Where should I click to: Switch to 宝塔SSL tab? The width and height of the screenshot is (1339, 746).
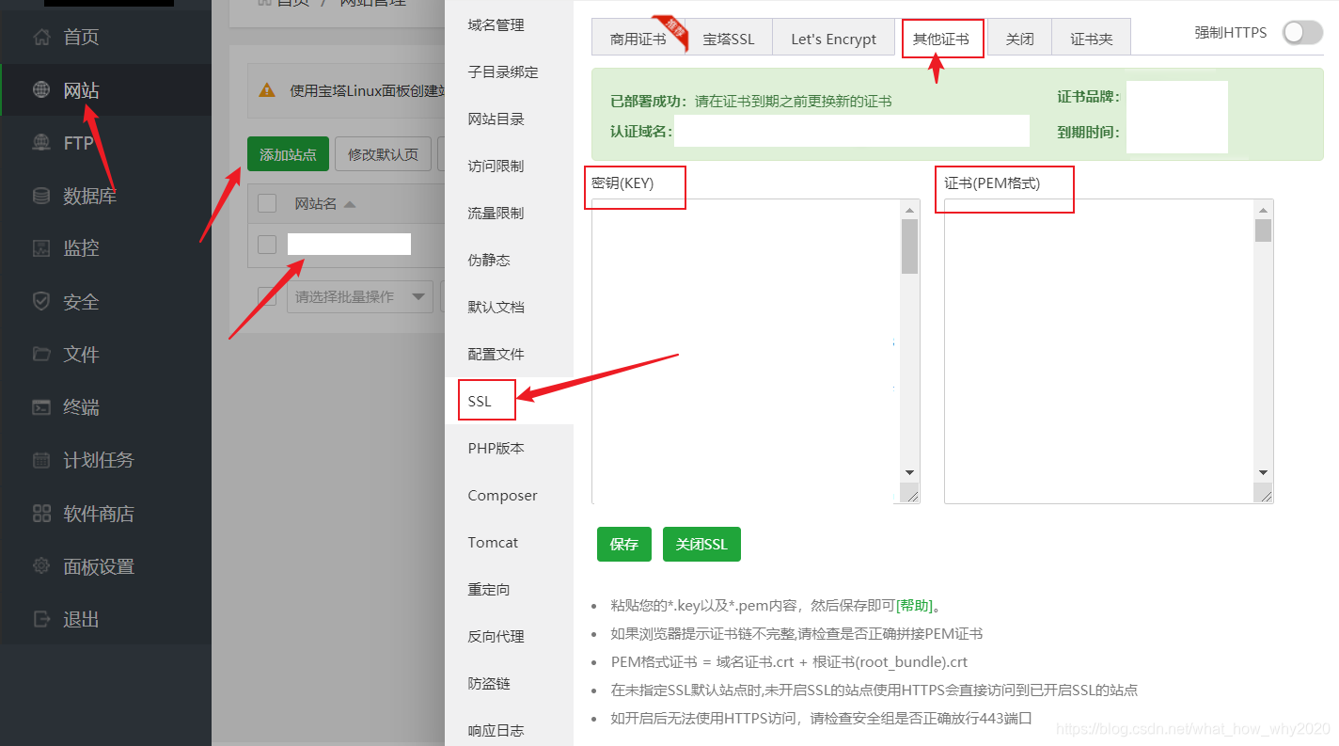tap(729, 39)
